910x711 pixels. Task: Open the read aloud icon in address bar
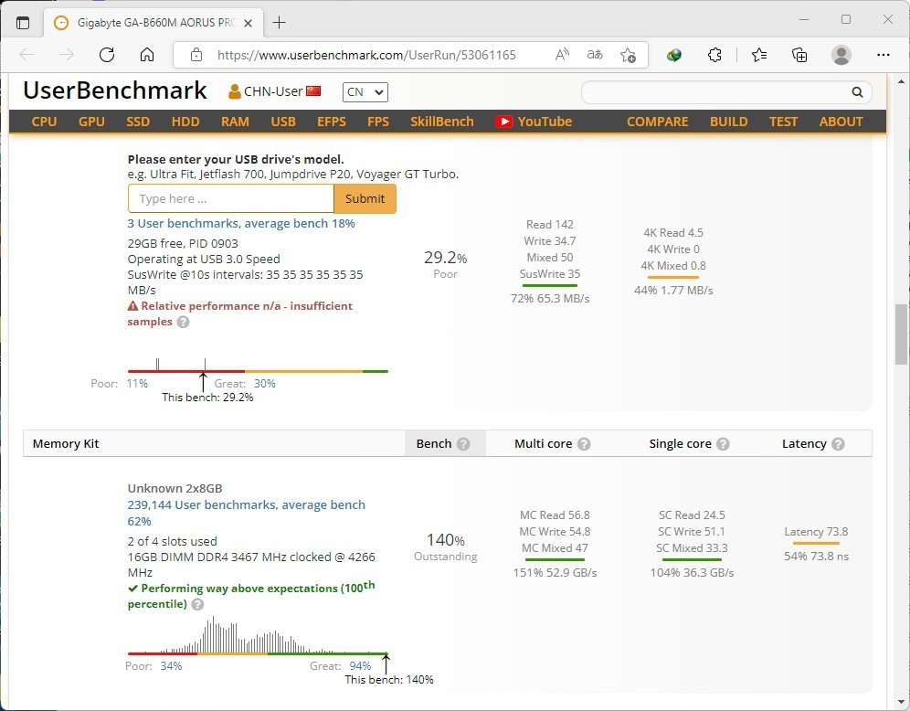click(x=563, y=55)
